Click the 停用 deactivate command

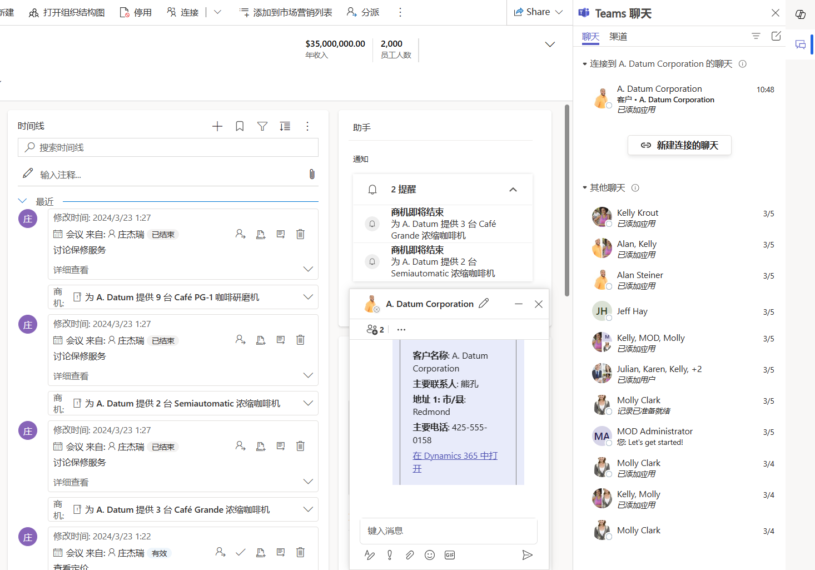136,12
